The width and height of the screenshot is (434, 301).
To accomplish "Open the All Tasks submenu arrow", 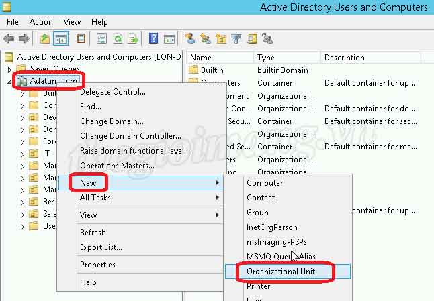I will [x=218, y=198].
